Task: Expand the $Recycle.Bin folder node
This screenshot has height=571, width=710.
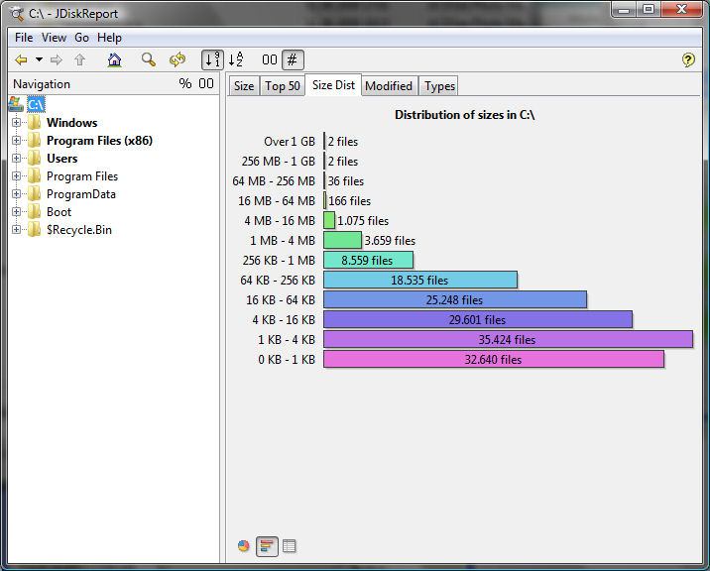Action: [x=16, y=230]
